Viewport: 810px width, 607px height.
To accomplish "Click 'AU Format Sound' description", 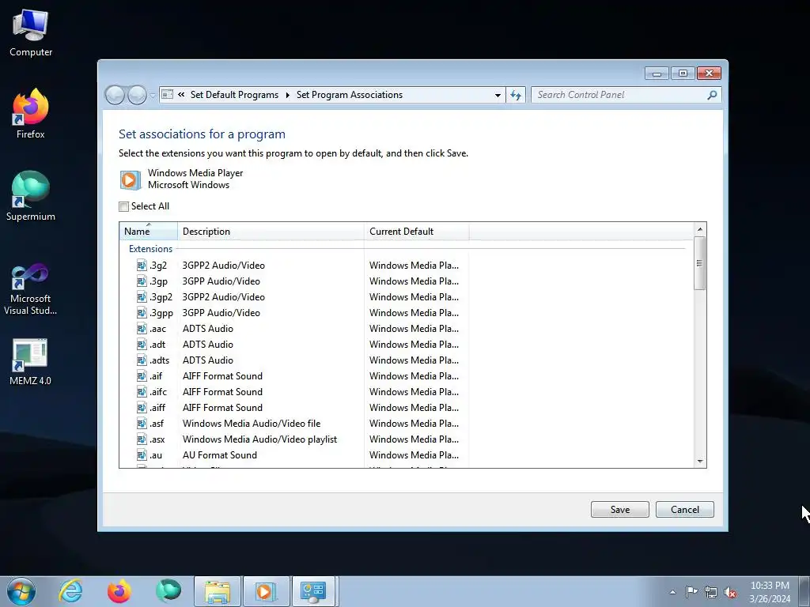I will tap(220, 454).
